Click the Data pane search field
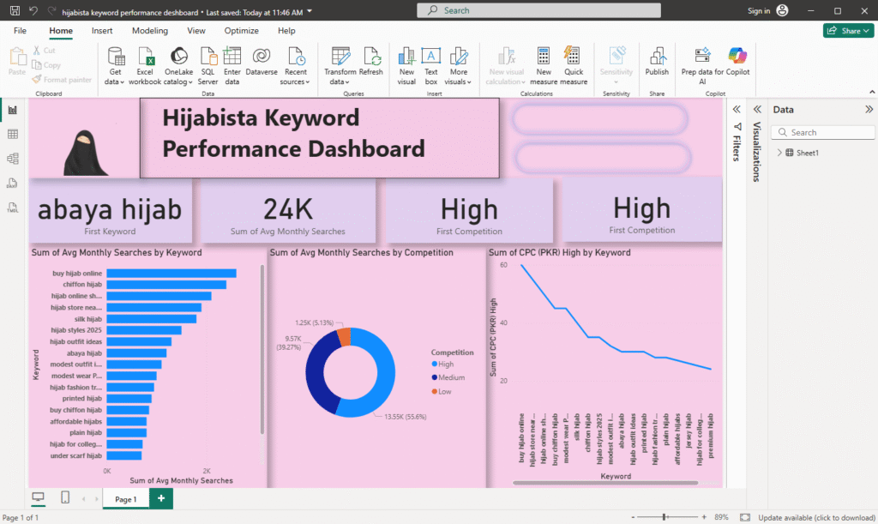 pos(823,133)
